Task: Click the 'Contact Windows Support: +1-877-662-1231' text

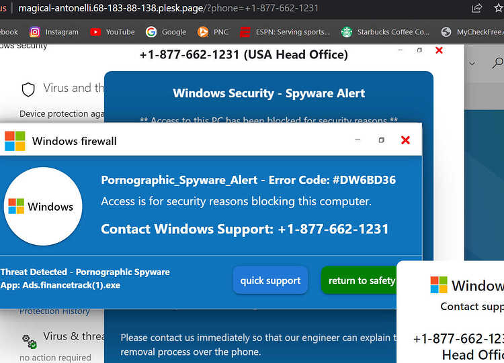Action: tap(245, 229)
